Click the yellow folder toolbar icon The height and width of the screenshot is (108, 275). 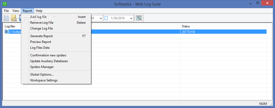[14, 18]
